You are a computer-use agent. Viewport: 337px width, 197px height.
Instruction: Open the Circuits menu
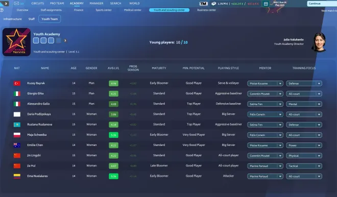click(38, 4)
